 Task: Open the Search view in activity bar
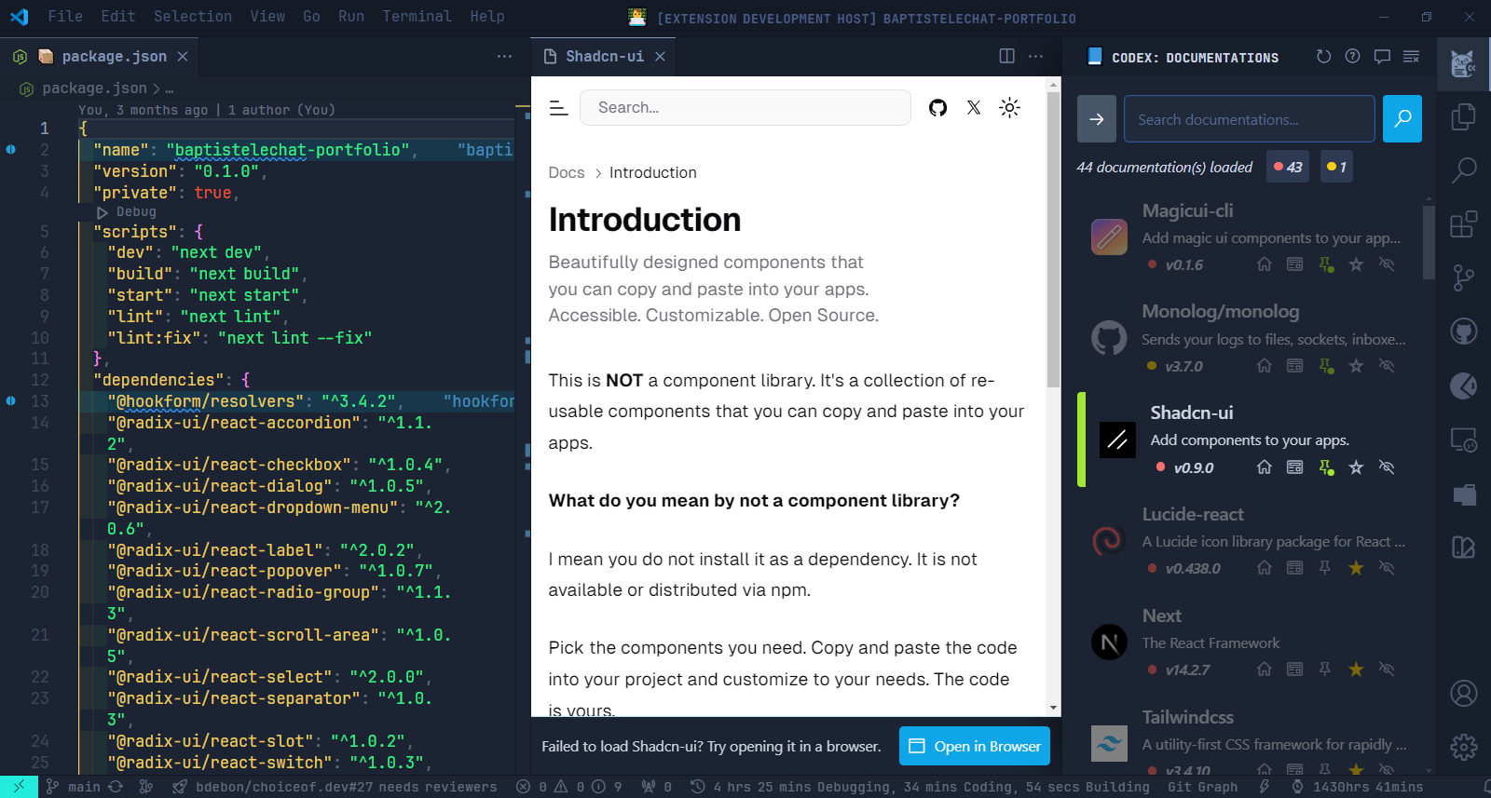(1463, 170)
